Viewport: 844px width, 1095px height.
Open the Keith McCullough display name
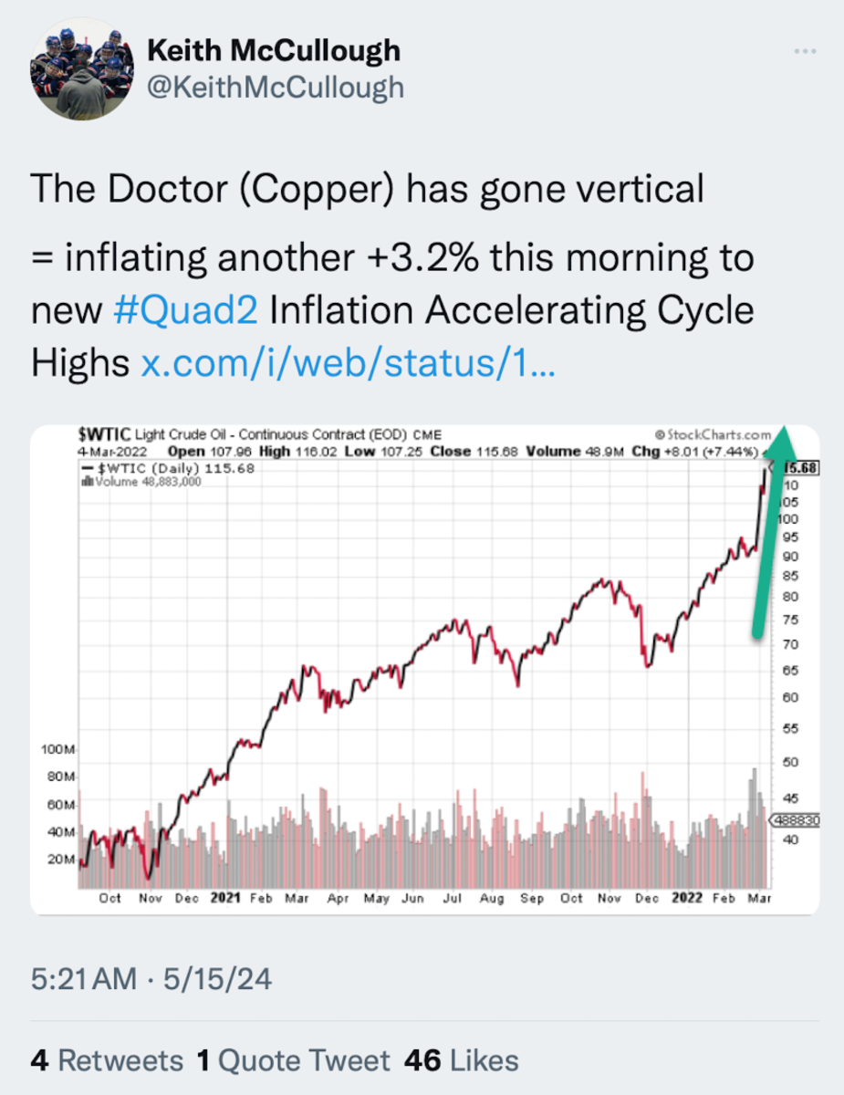[x=273, y=50]
